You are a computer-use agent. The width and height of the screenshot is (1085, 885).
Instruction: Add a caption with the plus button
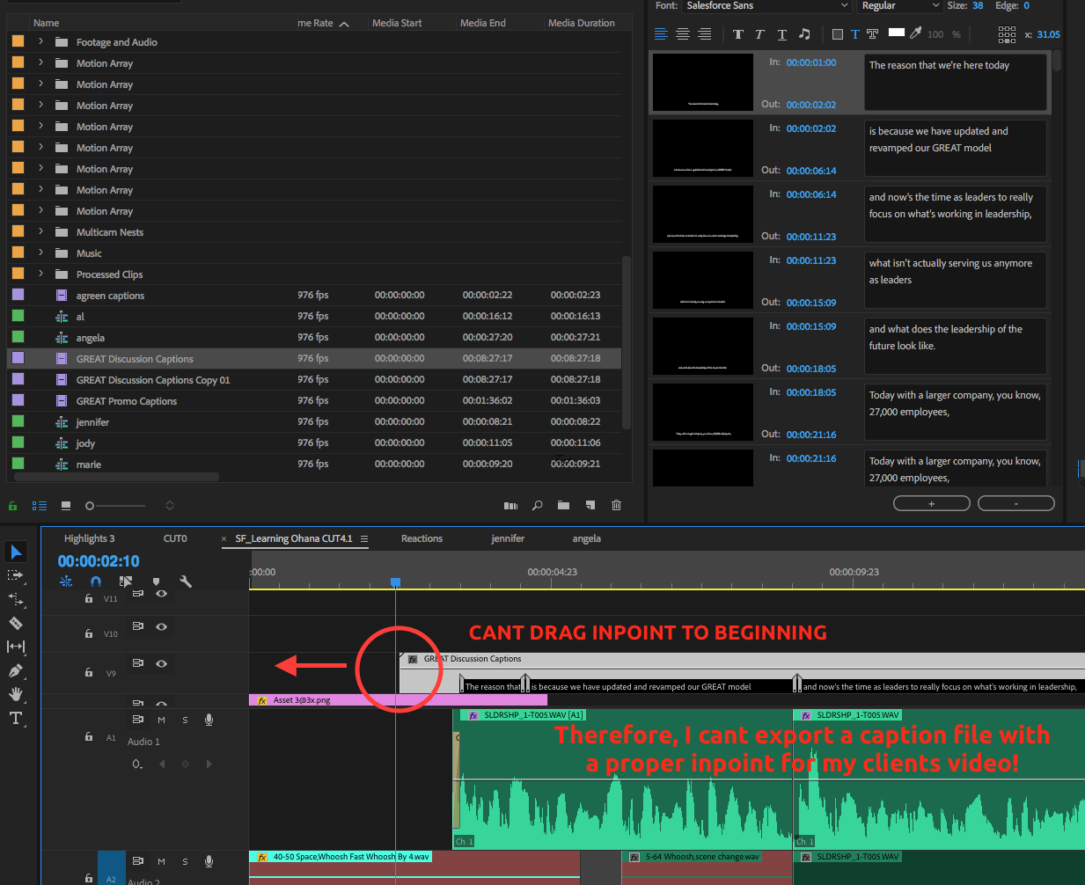click(x=931, y=503)
